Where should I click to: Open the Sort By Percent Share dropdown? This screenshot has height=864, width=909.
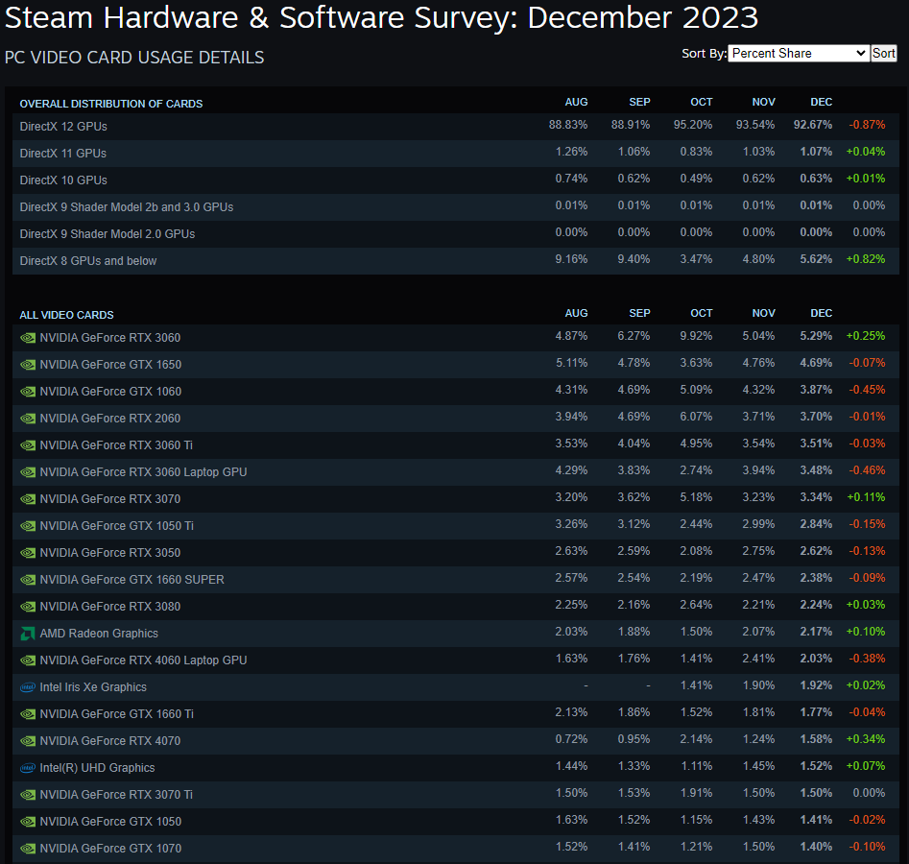799,54
